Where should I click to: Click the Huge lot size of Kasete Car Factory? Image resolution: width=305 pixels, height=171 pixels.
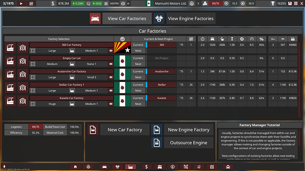(52, 104)
